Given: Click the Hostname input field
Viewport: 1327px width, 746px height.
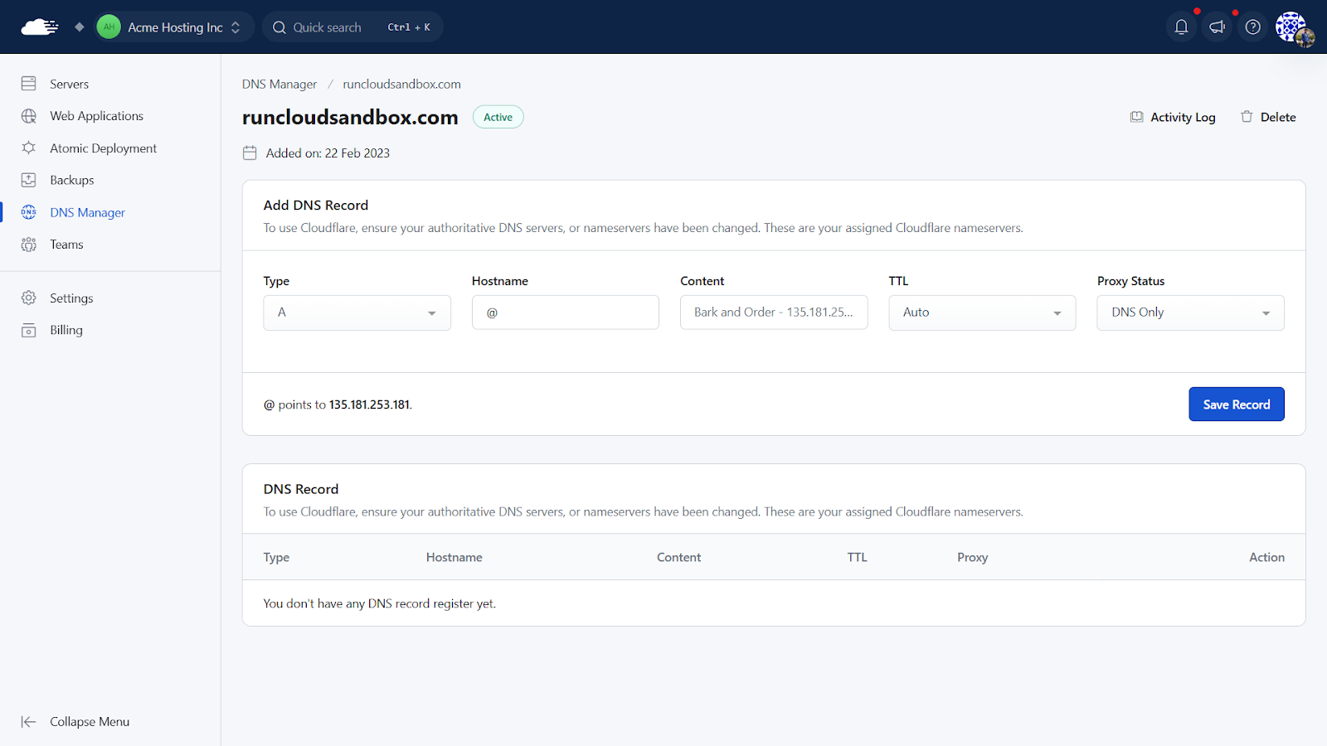Looking at the screenshot, I should tap(566, 312).
